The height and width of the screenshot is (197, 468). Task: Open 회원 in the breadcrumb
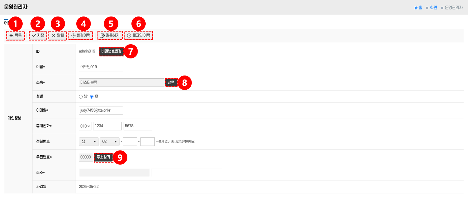(x=433, y=8)
